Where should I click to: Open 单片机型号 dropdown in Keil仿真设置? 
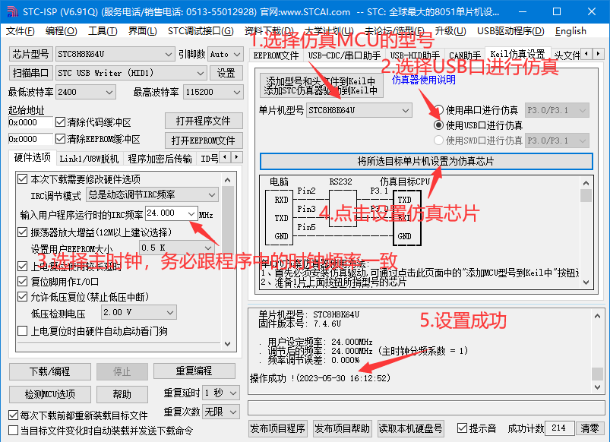click(x=359, y=110)
